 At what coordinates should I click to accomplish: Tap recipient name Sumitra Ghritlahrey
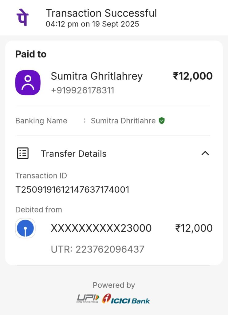coord(96,76)
